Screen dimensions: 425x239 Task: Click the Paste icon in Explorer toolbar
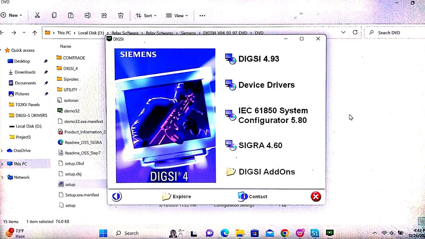pyautogui.click(x=71, y=15)
